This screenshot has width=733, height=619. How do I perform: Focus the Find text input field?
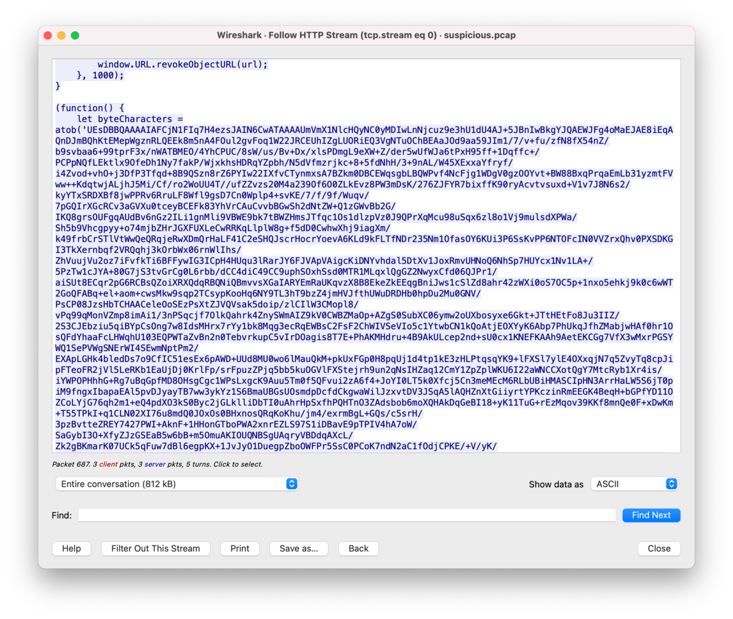[x=347, y=515]
